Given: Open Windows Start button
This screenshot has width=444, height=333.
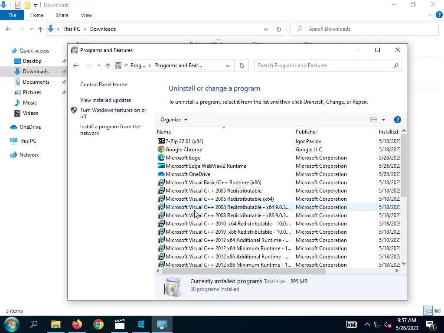Looking at the screenshot, I should (12, 324).
